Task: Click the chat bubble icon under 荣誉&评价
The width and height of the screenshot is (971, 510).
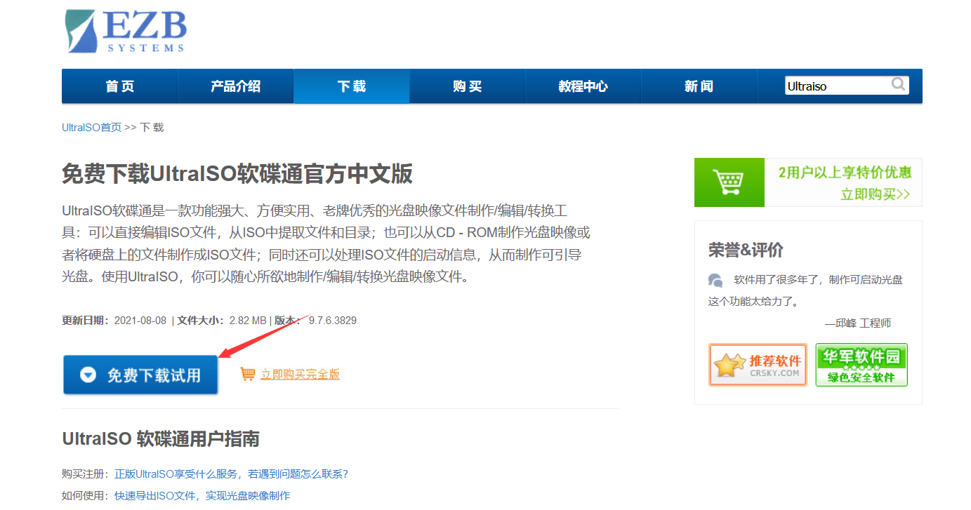Action: (x=715, y=281)
